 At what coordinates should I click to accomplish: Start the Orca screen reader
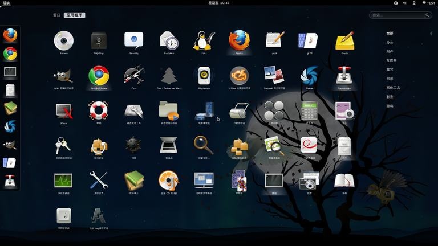(133, 76)
